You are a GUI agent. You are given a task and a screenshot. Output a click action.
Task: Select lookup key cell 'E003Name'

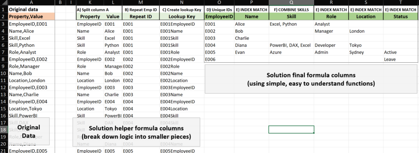(182, 94)
